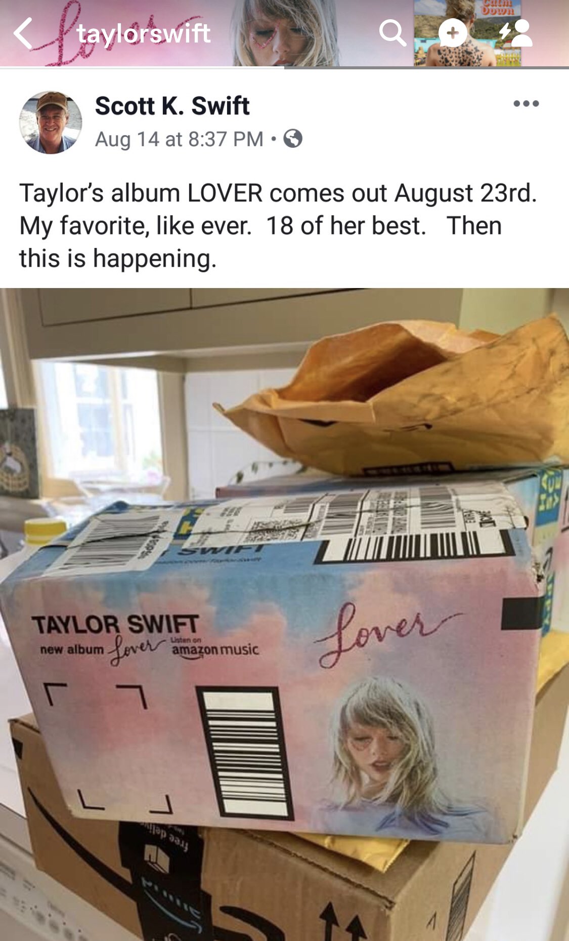Tap TAYLOR SWIFT text on the box photo
This screenshot has height=941, width=569.
(x=115, y=624)
